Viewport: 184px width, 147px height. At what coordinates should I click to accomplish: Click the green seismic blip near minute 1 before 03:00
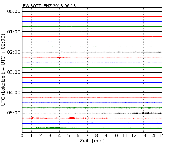pyautogui.click(x=32, y=67)
